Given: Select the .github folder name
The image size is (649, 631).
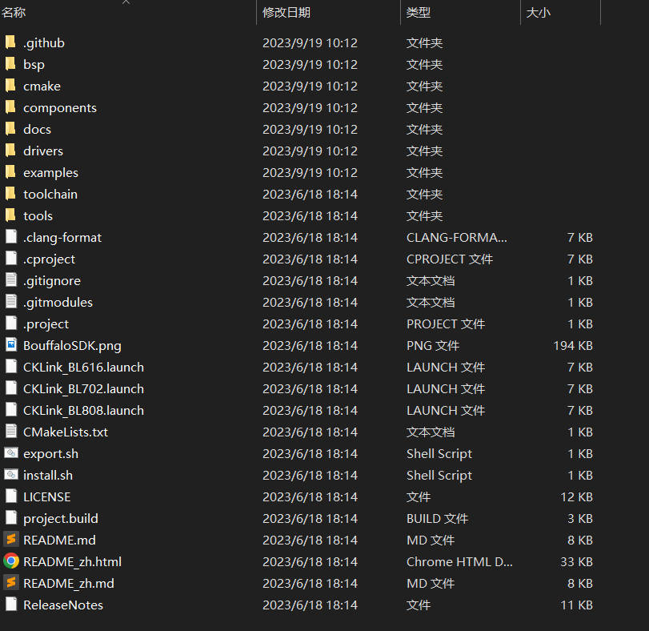Looking at the screenshot, I should click(44, 42).
